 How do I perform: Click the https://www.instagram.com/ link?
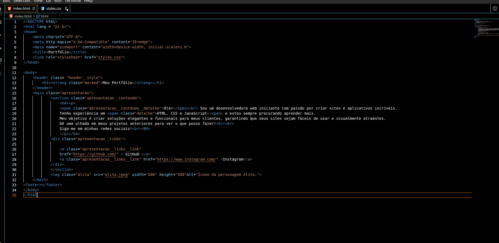186,159
